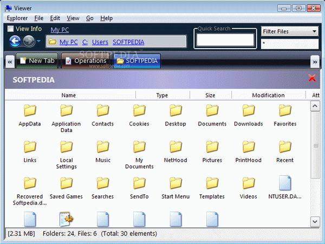Viewport: 325px width, 244px height.
Task: Select the NTUSER.DA... file icon
Action: pos(285,183)
